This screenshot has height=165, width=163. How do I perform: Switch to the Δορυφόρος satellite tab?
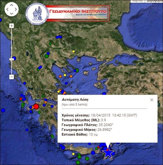(154, 1)
